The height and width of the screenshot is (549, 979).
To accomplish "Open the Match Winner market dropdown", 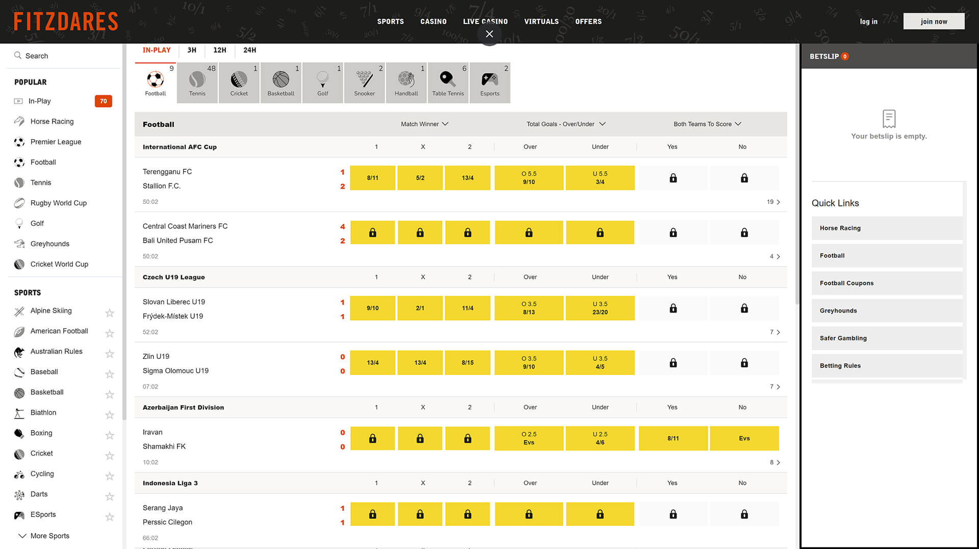I will pyautogui.click(x=424, y=124).
